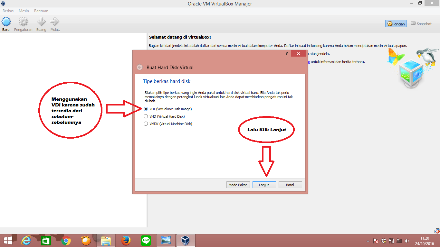This screenshot has height=247, width=440.
Task: Open the dropdown arrow beside Mulai
Action: coord(60,30)
